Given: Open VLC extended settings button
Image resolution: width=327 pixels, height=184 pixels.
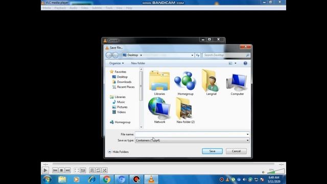Looking at the screenshot, I should click(83, 170).
